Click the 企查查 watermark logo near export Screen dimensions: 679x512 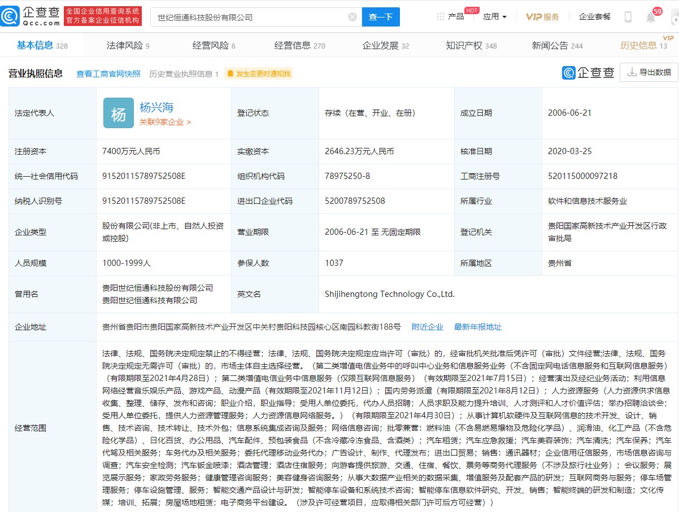(588, 72)
